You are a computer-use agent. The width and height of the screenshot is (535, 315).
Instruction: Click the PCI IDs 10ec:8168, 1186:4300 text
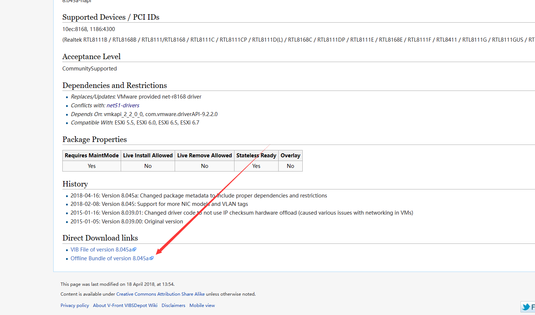89,29
